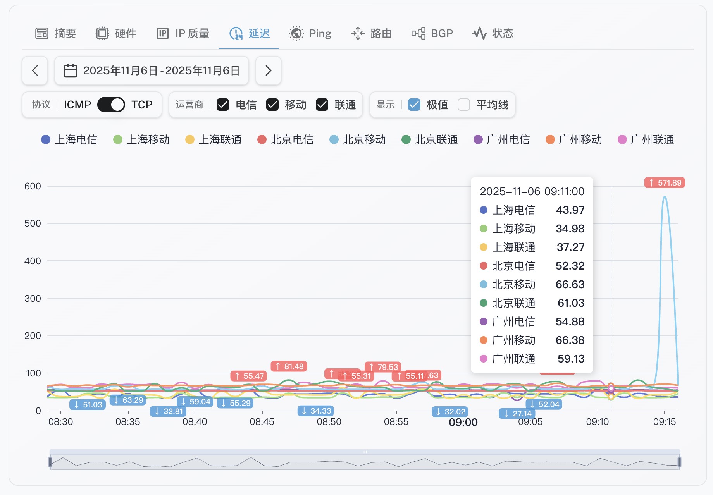Viewport: 713px width, 495px height.
Task: Uncheck the 移动 carrier checkbox
Action: [272, 105]
